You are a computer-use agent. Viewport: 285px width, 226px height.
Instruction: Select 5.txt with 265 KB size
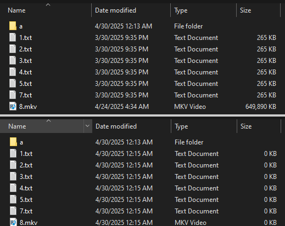coord(142,84)
